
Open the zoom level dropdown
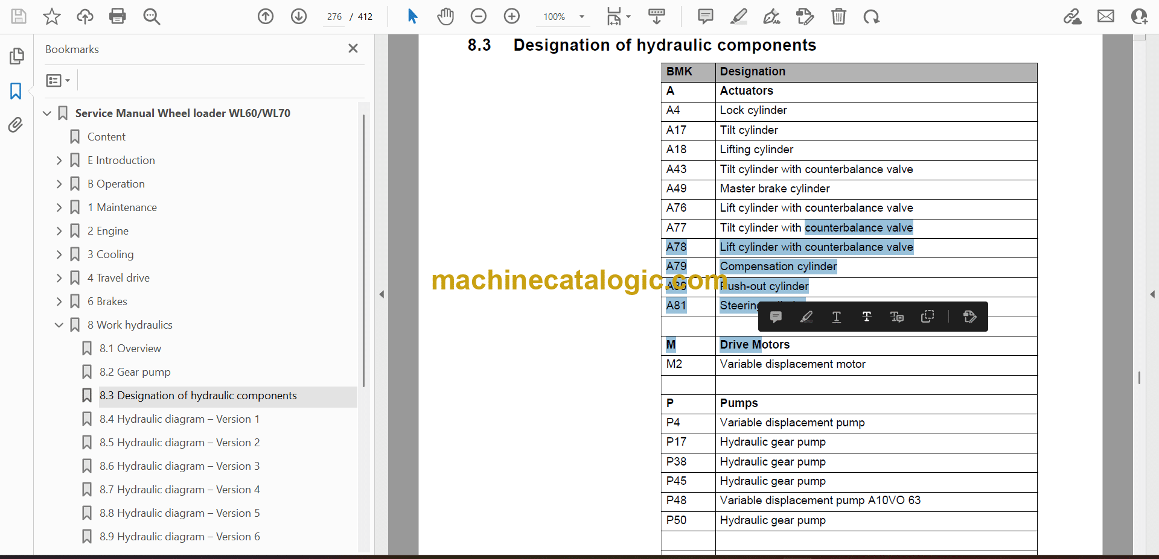(582, 17)
